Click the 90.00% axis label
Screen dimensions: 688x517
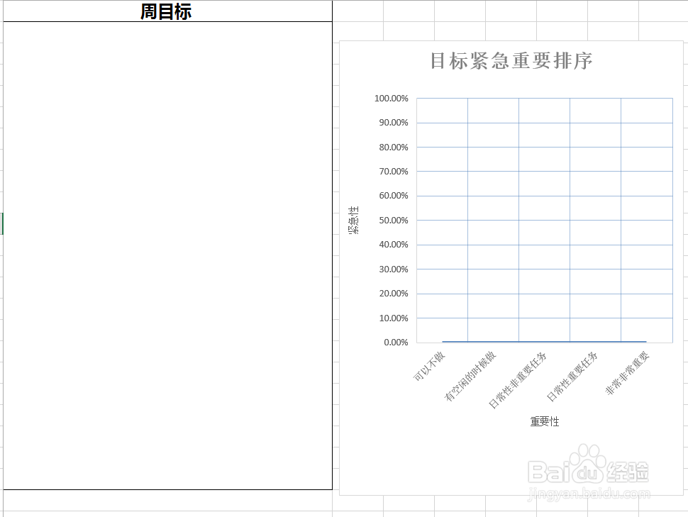point(394,123)
